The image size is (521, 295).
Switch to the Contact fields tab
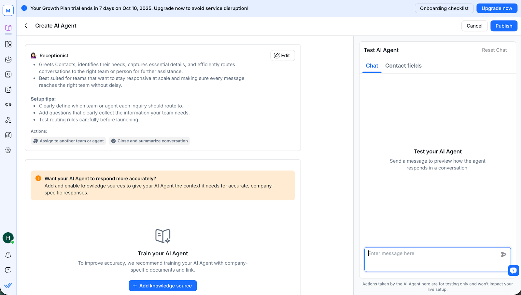click(403, 66)
